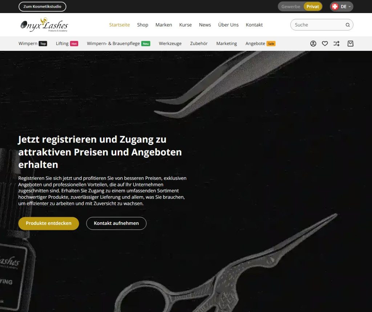Open the Kontakt menu item
Viewport: 372px width, 312px height.
coord(254,25)
